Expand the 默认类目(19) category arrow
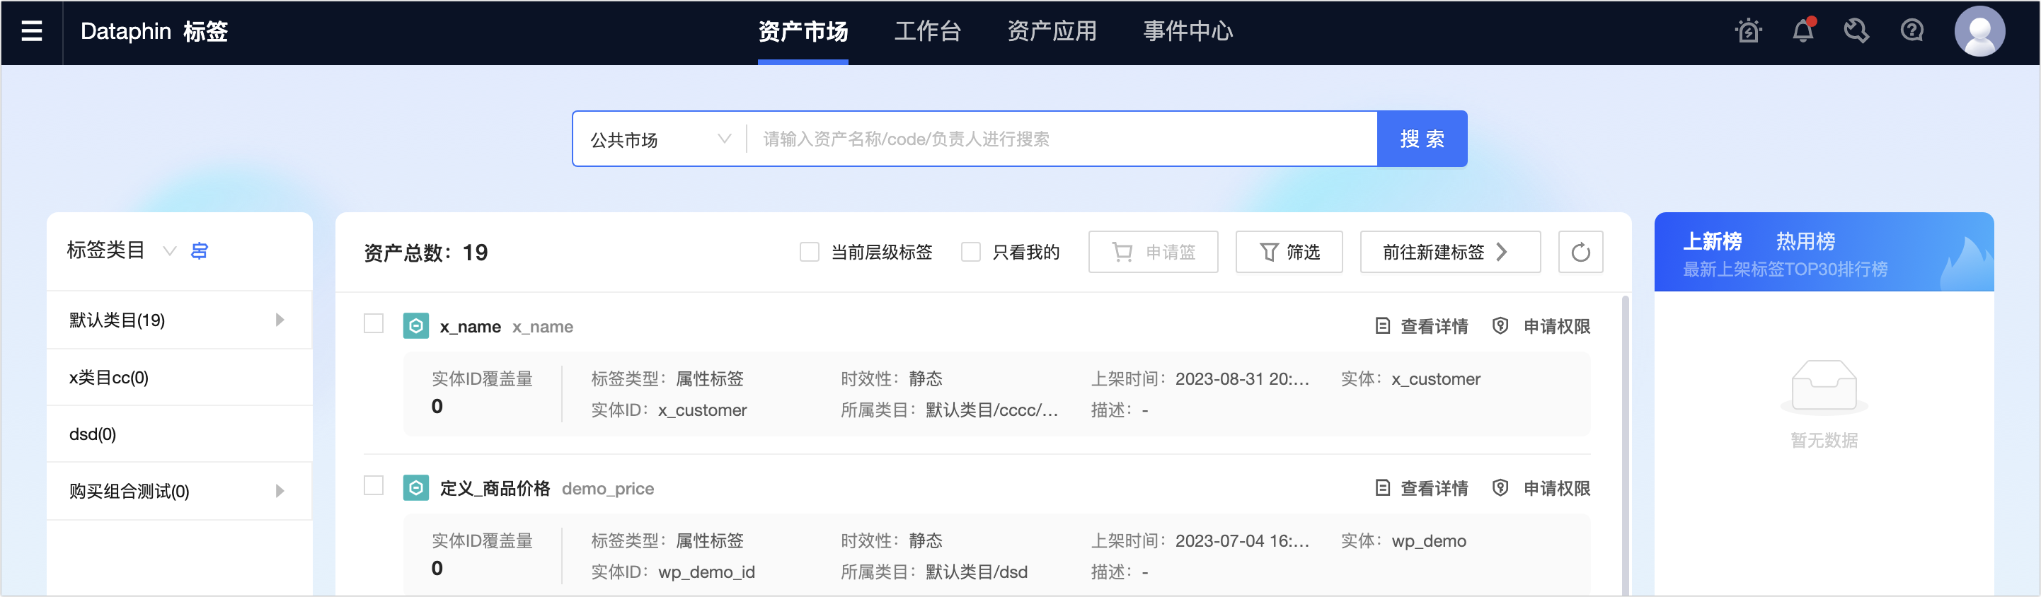Image resolution: width=2041 pixels, height=597 pixels. (280, 320)
